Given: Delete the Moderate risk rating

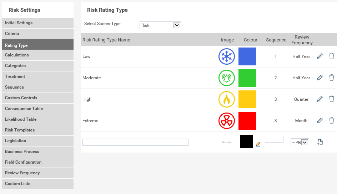Looking at the screenshot, I should [332, 78].
